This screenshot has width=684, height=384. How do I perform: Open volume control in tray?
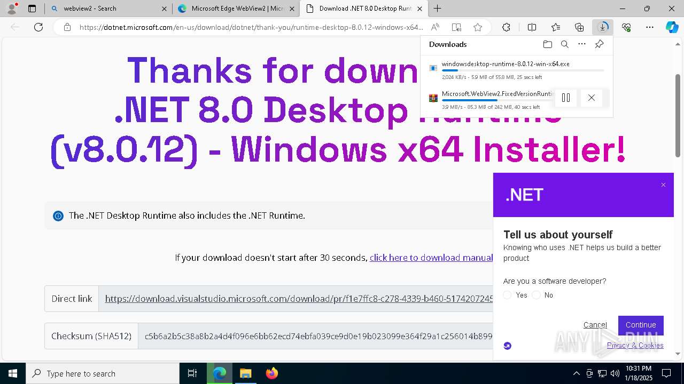(615, 373)
